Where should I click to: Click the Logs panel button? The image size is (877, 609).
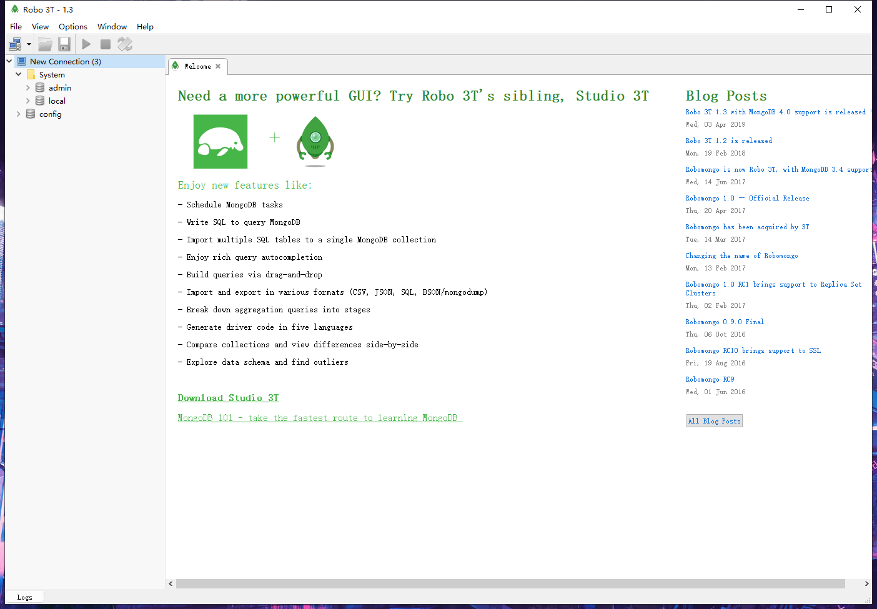coord(24,597)
